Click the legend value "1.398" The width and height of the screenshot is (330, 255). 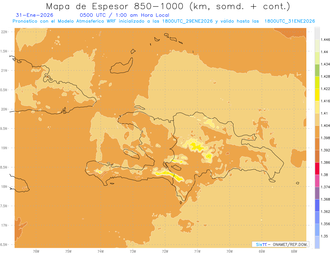(326, 138)
